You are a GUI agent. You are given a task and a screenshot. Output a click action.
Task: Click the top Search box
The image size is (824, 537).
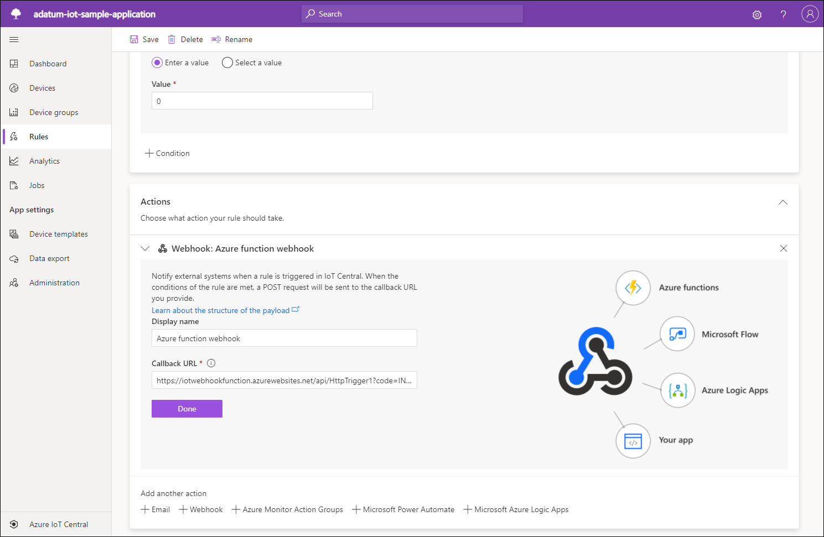pyautogui.click(x=412, y=14)
